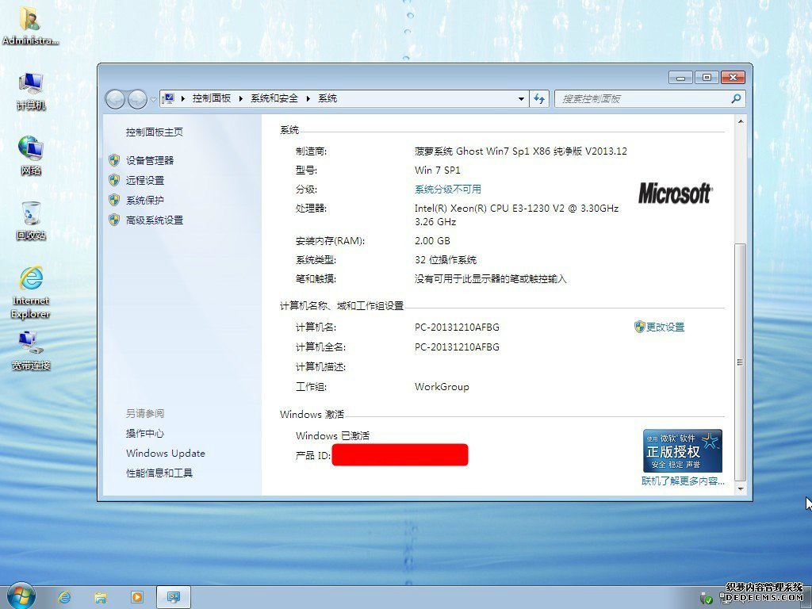Focus the 搜索控制面板 search box

coord(650,98)
